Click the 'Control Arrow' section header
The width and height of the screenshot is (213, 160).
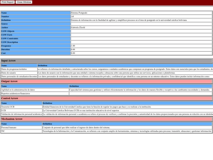106,98
